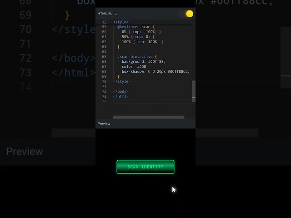This screenshot has width=291, height=218.
Task: Click the vertical scrollbar thumb in editor
Action: (194, 91)
